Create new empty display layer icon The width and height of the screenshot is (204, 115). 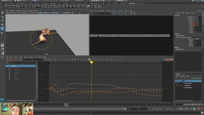[198, 78]
